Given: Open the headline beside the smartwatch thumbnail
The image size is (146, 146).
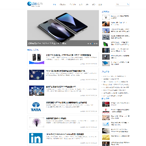Looking at the screenshot, I should [119, 24].
